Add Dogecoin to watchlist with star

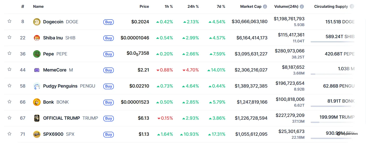[10, 21]
